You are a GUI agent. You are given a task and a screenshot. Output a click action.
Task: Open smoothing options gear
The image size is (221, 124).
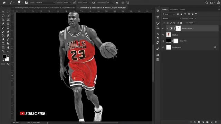(x=117, y=3)
